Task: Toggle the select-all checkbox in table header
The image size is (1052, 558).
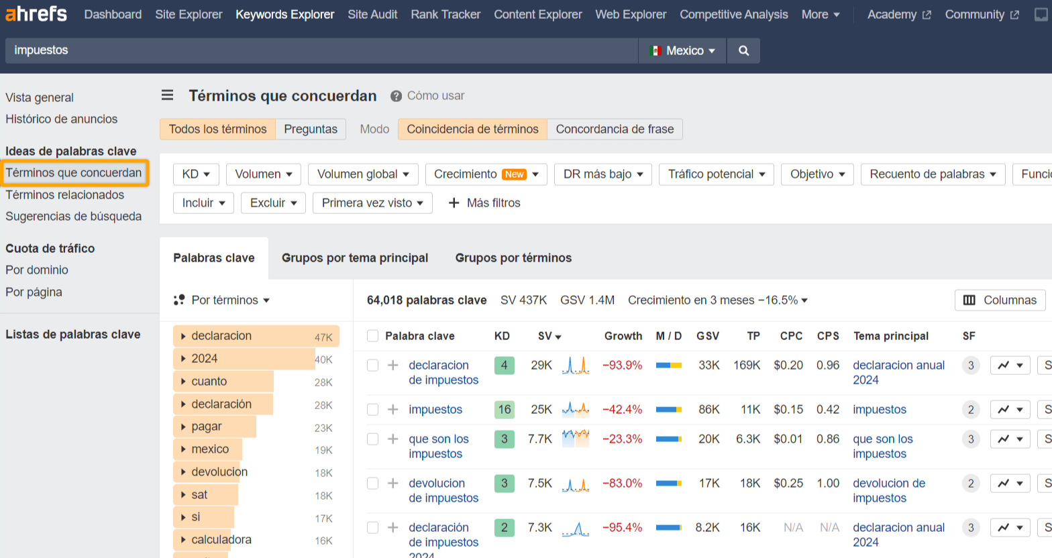Action: pos(373,336)
